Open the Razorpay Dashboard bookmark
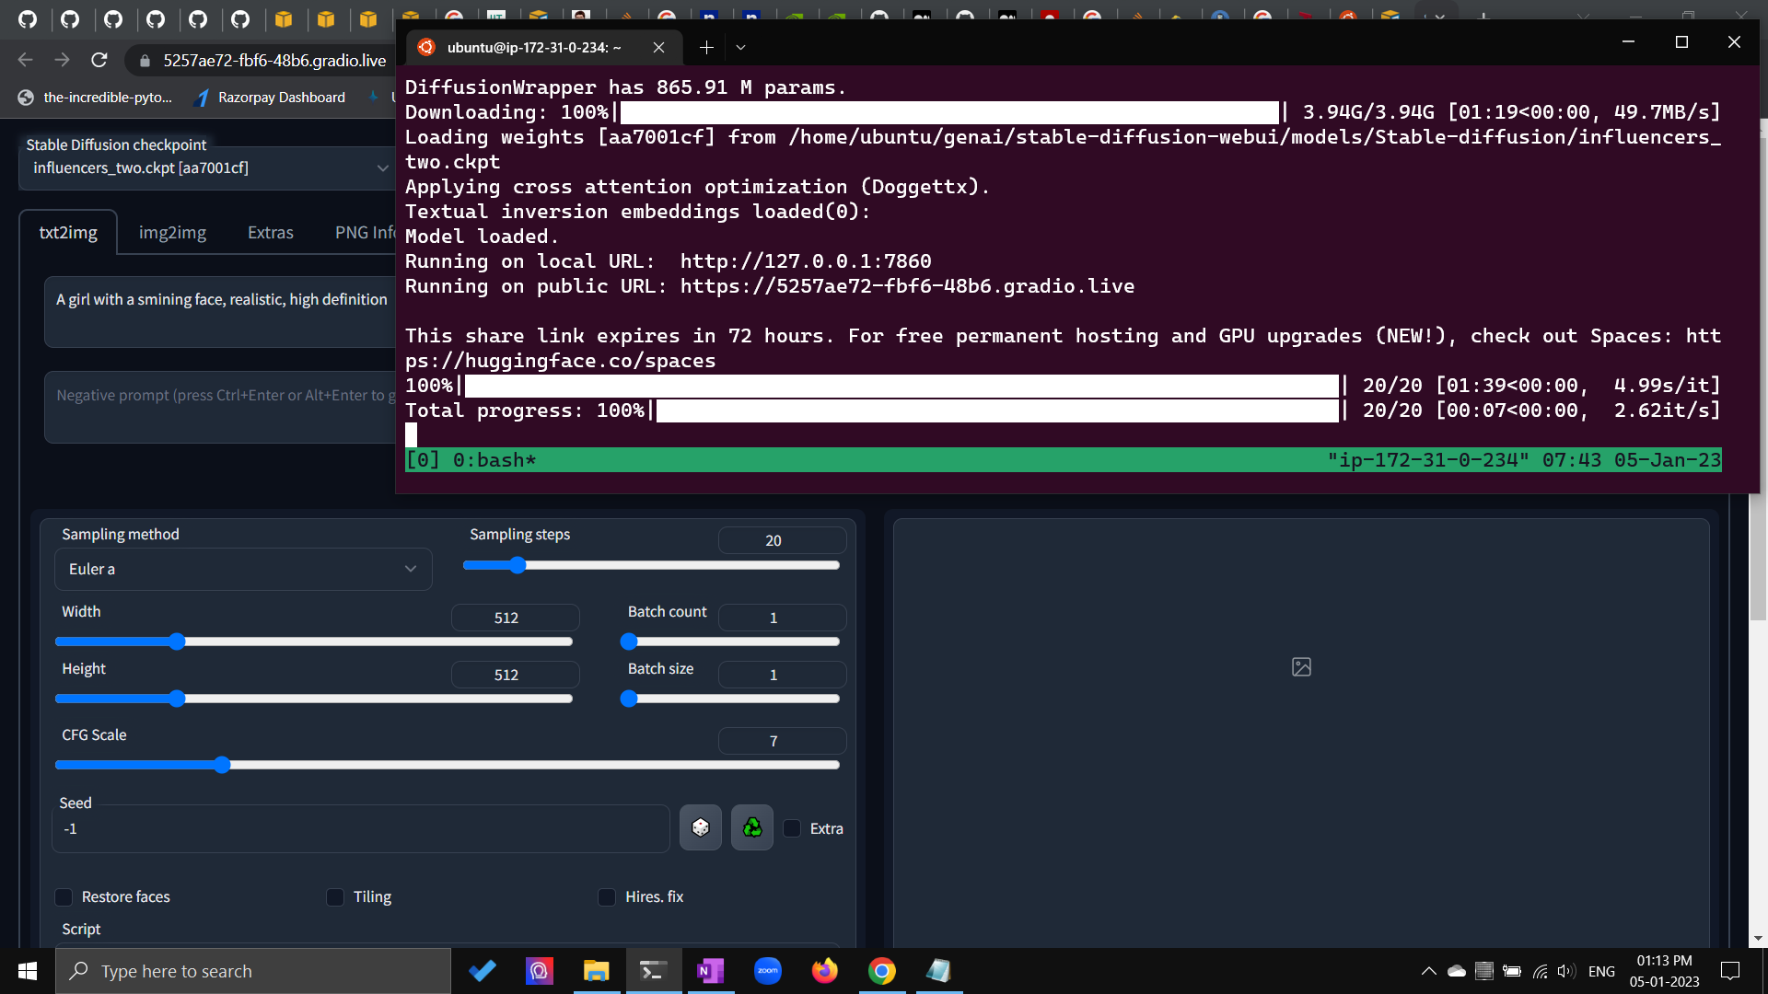 (x=270, y=97)
